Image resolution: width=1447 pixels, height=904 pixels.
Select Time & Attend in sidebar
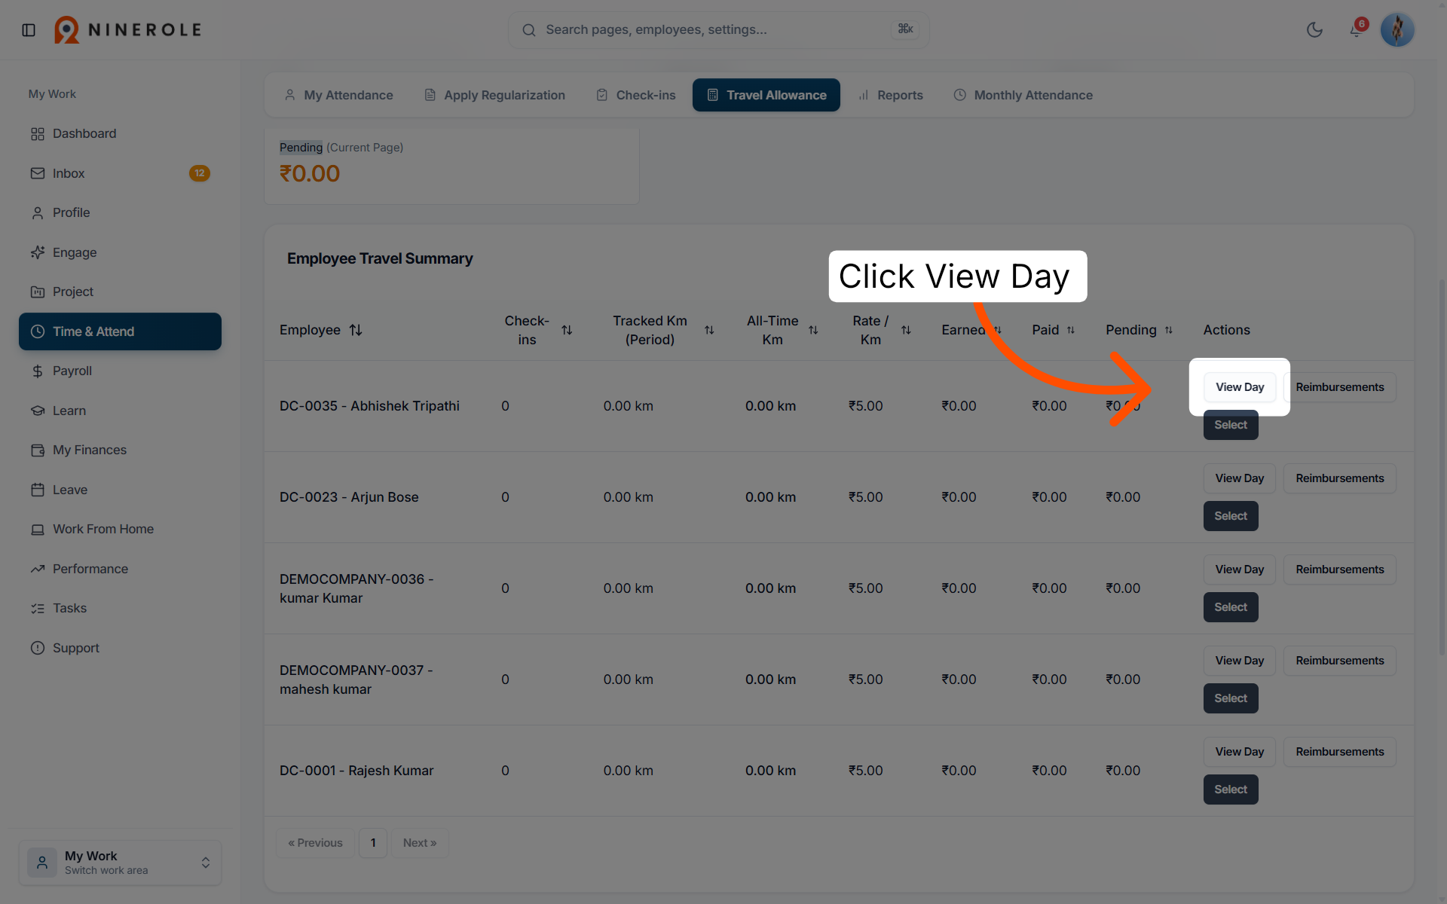click(121, 331)
